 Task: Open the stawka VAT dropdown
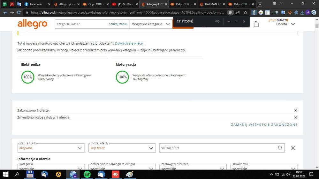point(264,167)
